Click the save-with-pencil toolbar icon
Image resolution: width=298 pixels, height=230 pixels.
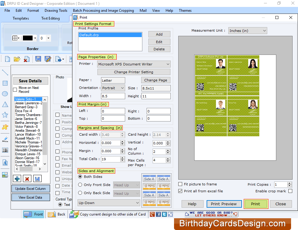pos(48,59)
